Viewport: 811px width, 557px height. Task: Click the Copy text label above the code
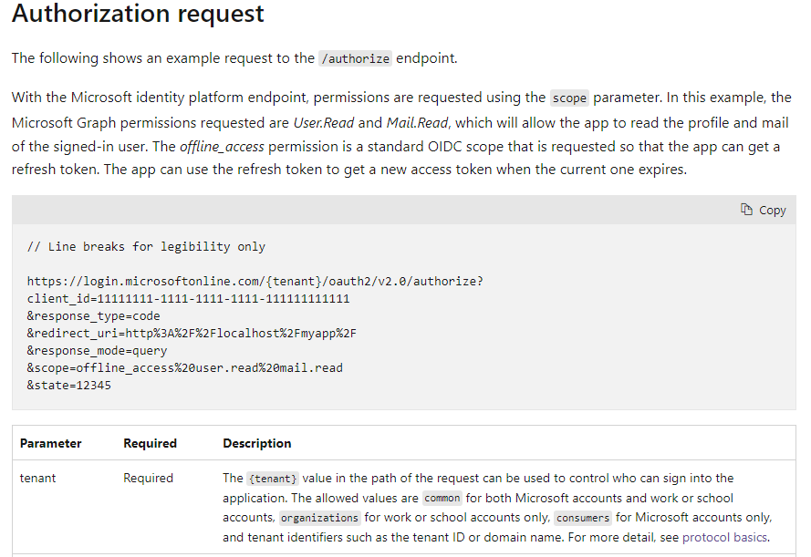(772, 211)
